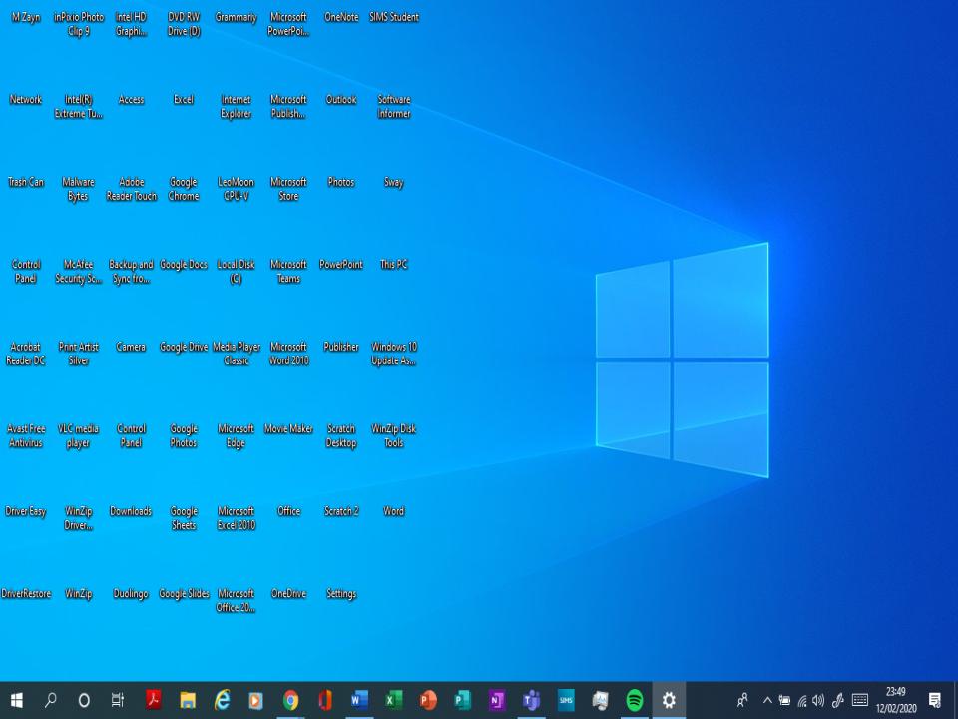Launch Publisher from the taskbar

click(462, 700)
